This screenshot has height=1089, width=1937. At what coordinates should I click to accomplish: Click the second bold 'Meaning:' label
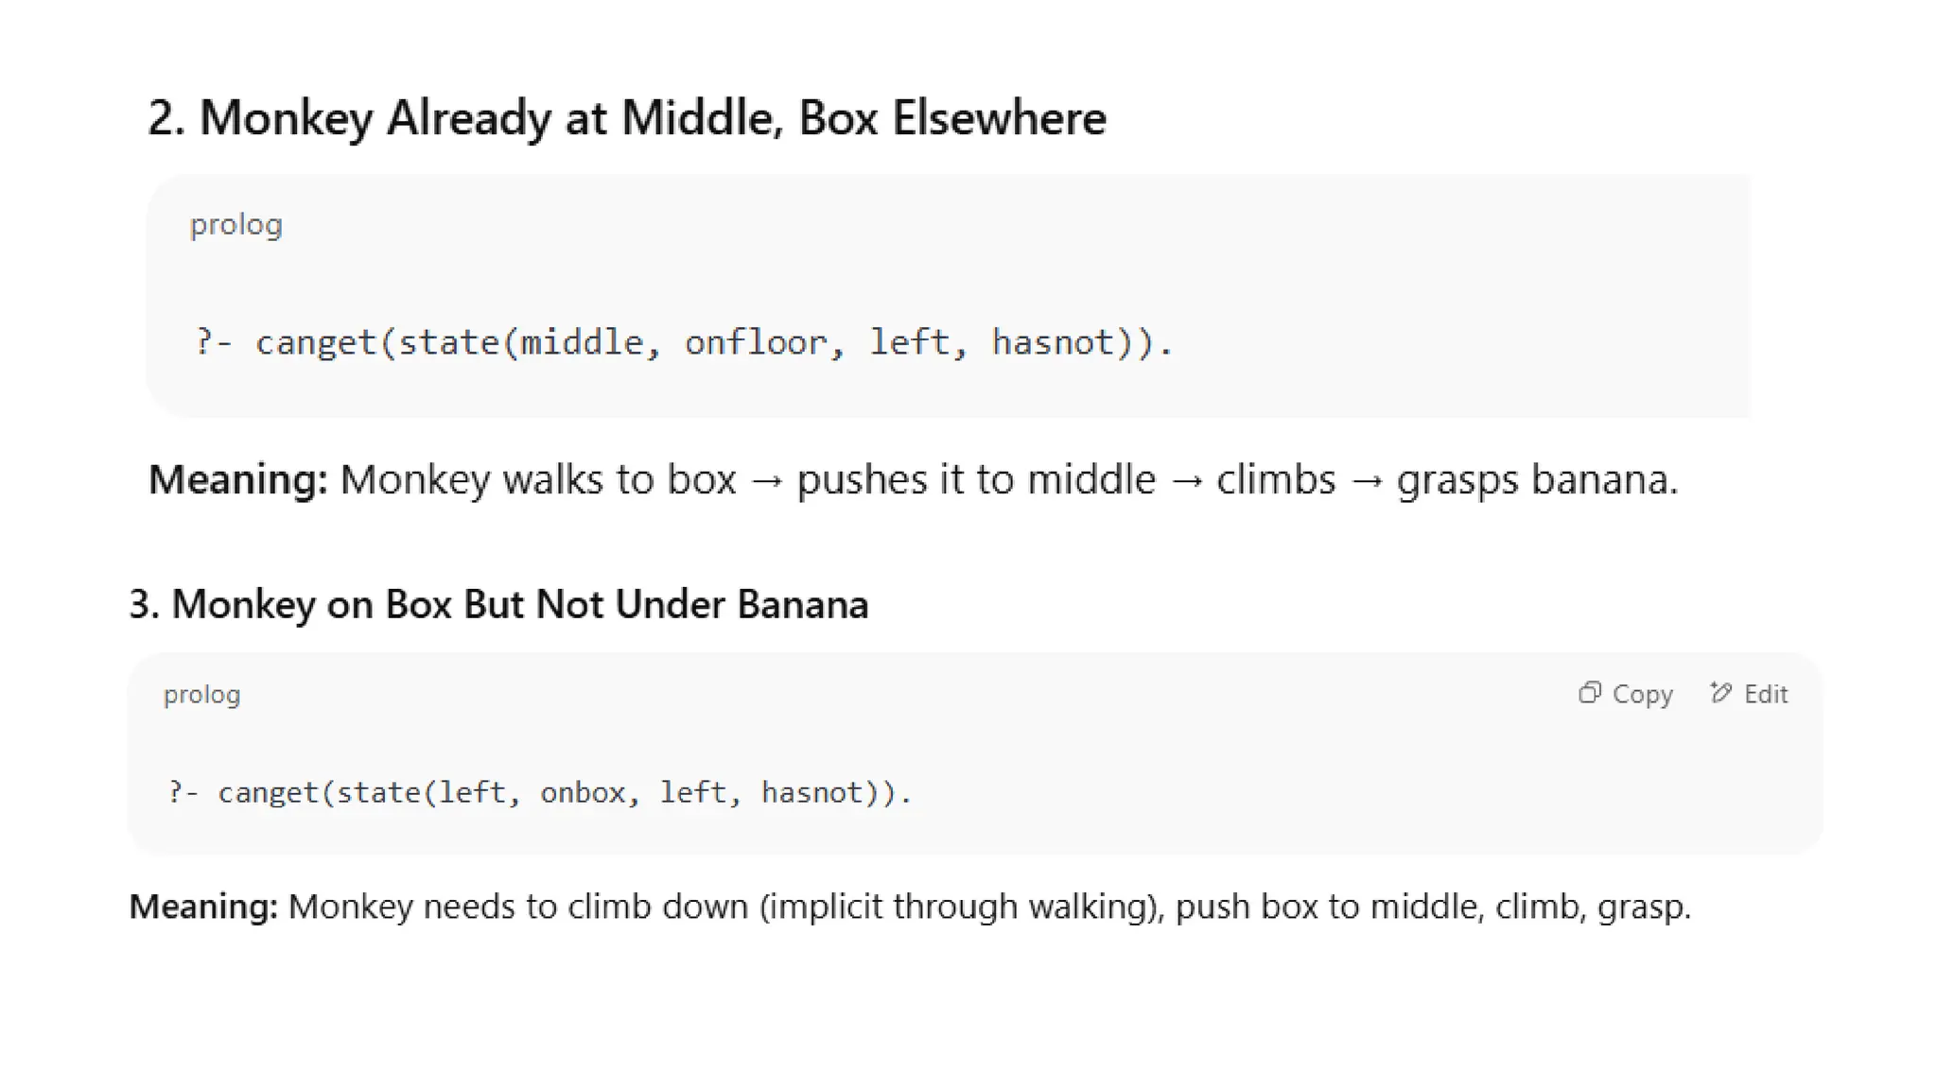tap(203, 907)
